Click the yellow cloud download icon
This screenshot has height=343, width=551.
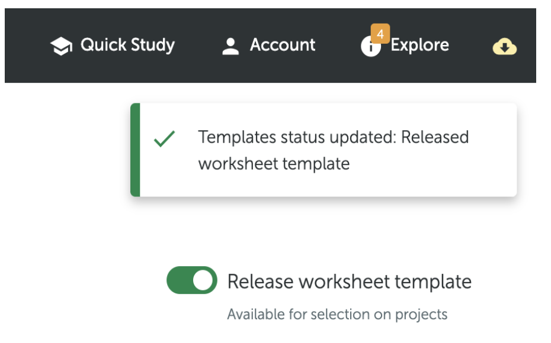505,47
